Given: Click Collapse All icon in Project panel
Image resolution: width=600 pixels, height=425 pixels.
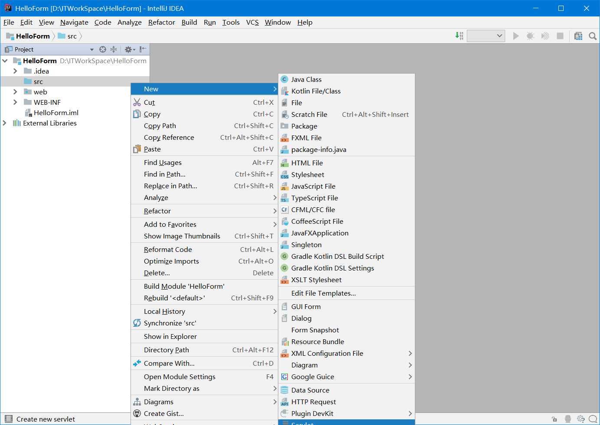Looking at the screenshot, I should [x=114, y=49].
